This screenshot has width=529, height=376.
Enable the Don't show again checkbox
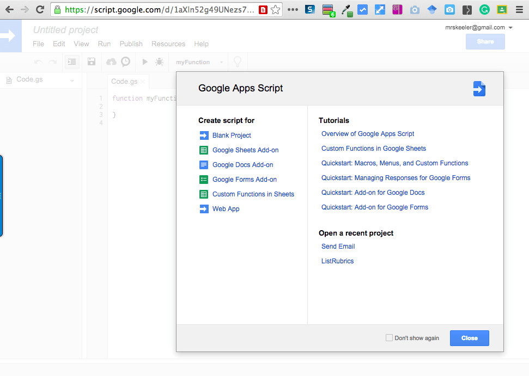(x=389, y=337)
